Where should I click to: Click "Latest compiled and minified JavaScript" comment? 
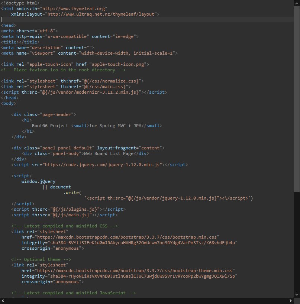pos(74,293)
